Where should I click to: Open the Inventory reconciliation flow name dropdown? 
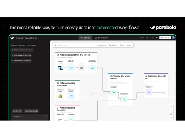[28, 38]
